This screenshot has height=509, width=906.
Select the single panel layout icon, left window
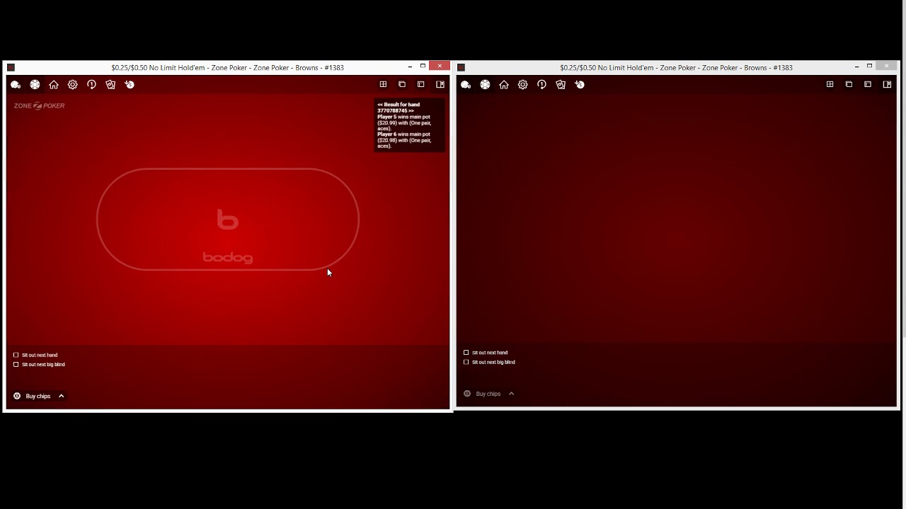(x=421, y=85)
